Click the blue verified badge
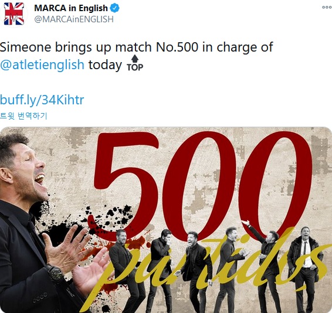Viewport: 332px width, 313px height. pos(115,8)
